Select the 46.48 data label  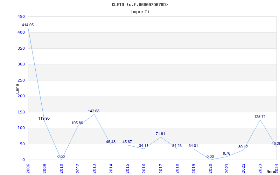click(111, 142)
